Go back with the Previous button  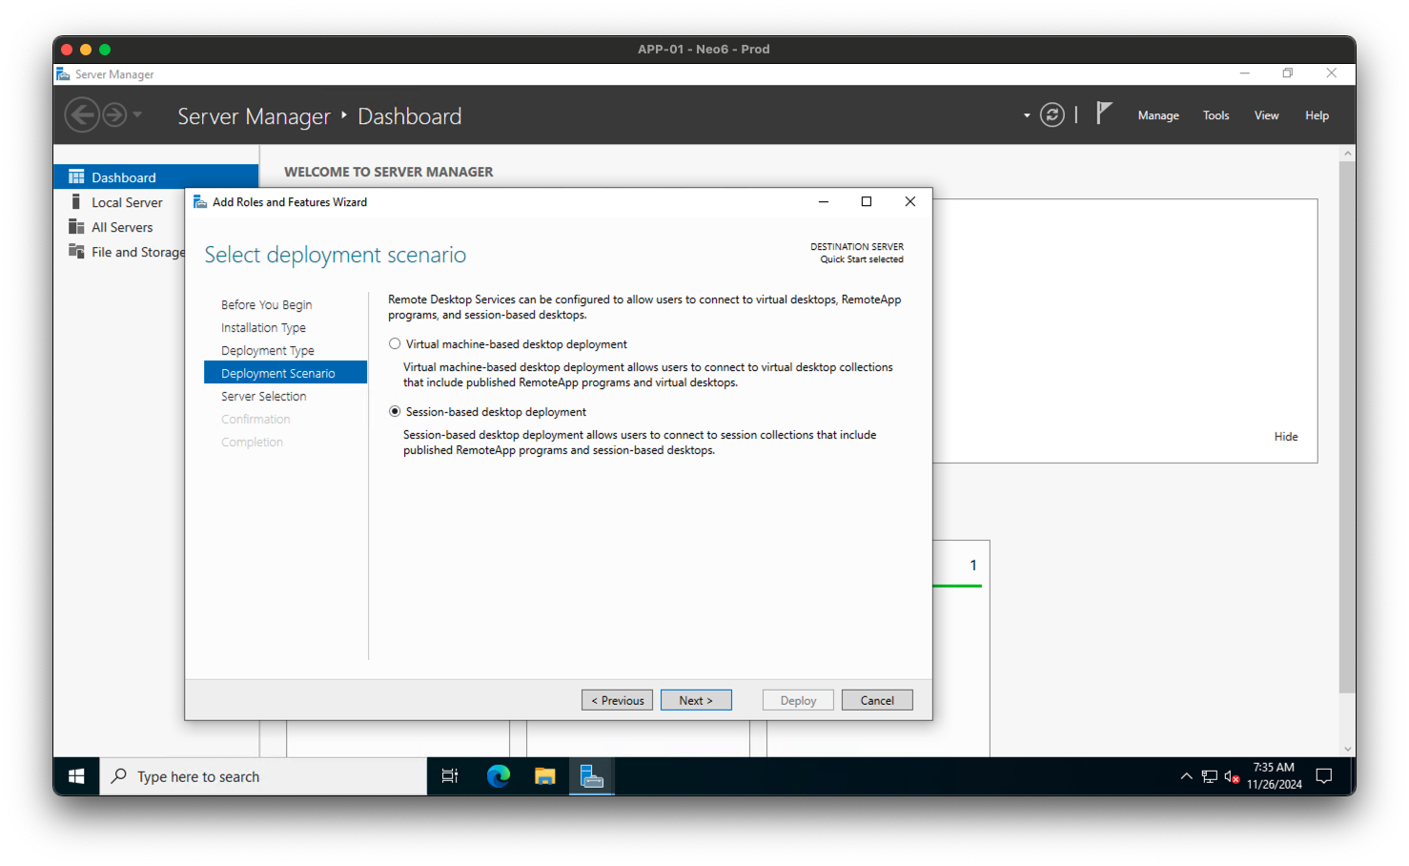(x=617, y=700)
